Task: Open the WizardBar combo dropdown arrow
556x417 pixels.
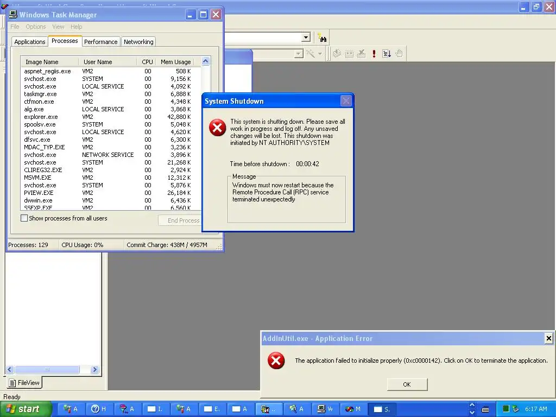Action: [x=299, y=54]
